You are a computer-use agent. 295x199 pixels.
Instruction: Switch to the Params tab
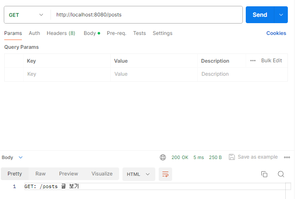pos(13,33)
